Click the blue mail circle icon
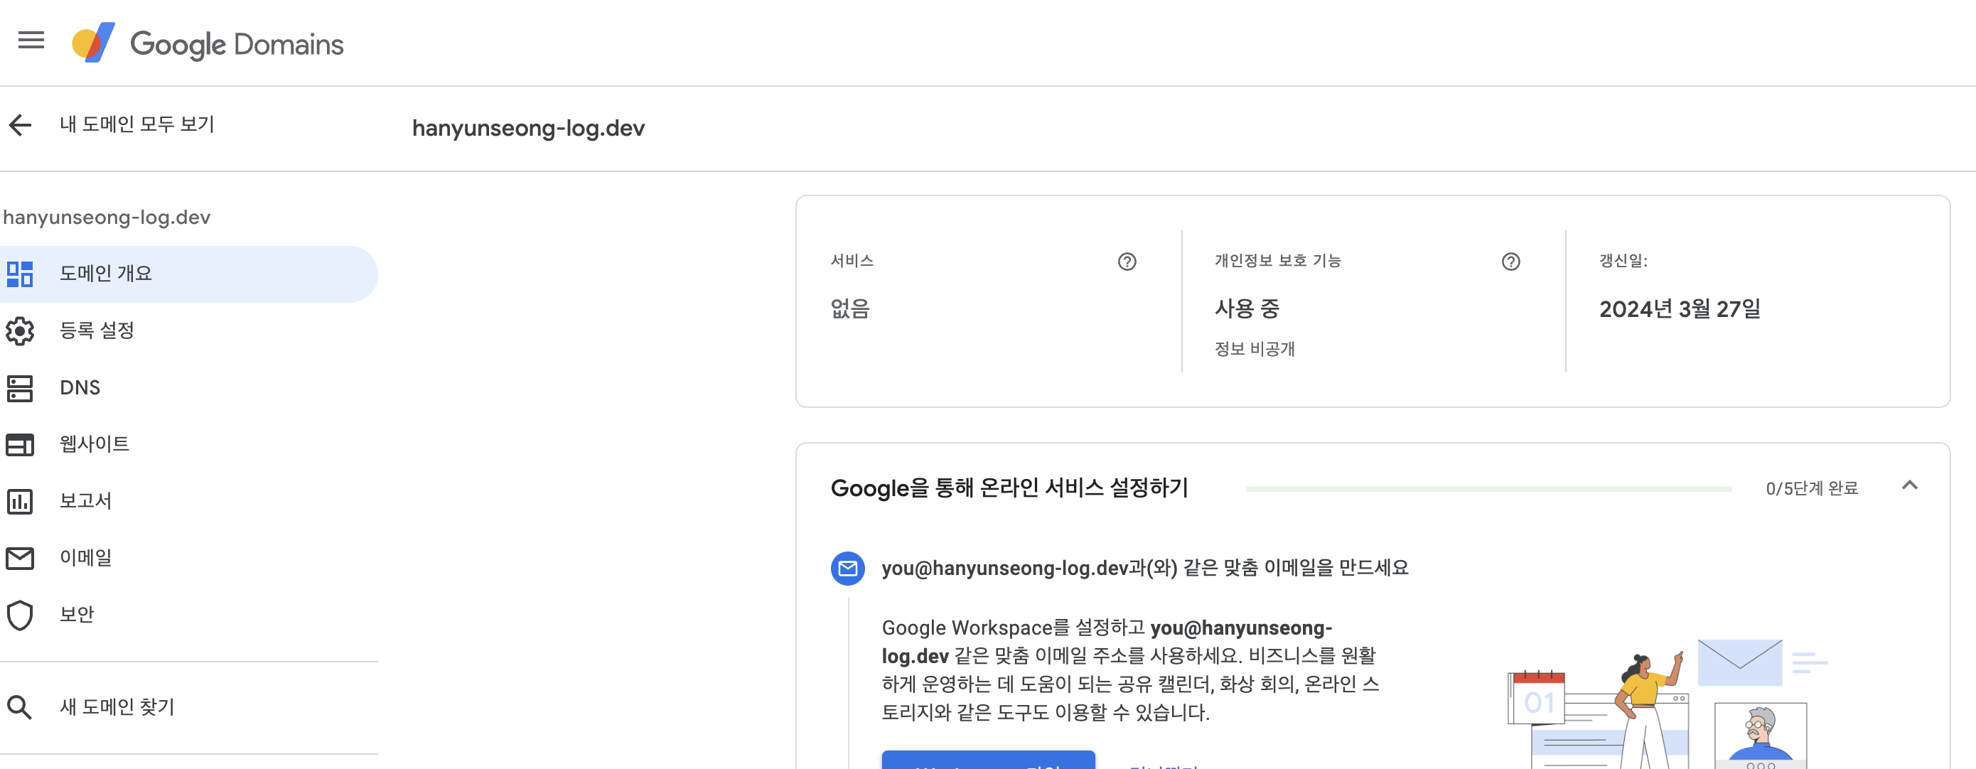This screenshot has width=1976, height=769. [x=848, y=568]
